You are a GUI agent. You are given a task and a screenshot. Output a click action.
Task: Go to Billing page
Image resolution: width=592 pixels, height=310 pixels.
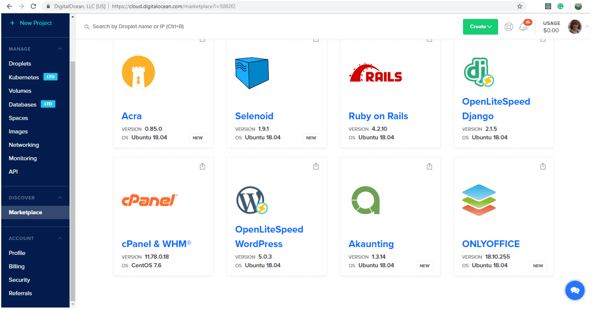[17, 266]
